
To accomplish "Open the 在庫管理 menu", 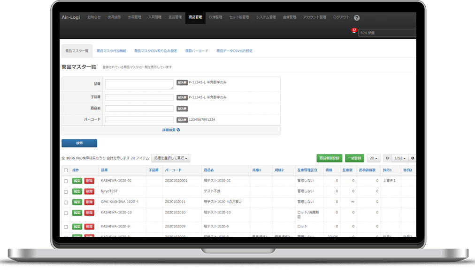I will [215, 17].
